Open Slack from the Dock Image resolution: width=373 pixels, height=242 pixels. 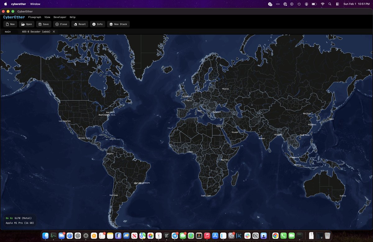click(x=247, y=235)
